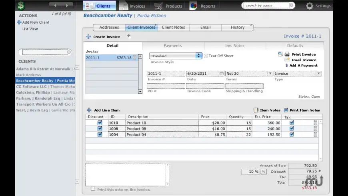Open the Products section cart icon
The height and width of the screenshot is (196, 348).
click(159, 6)
